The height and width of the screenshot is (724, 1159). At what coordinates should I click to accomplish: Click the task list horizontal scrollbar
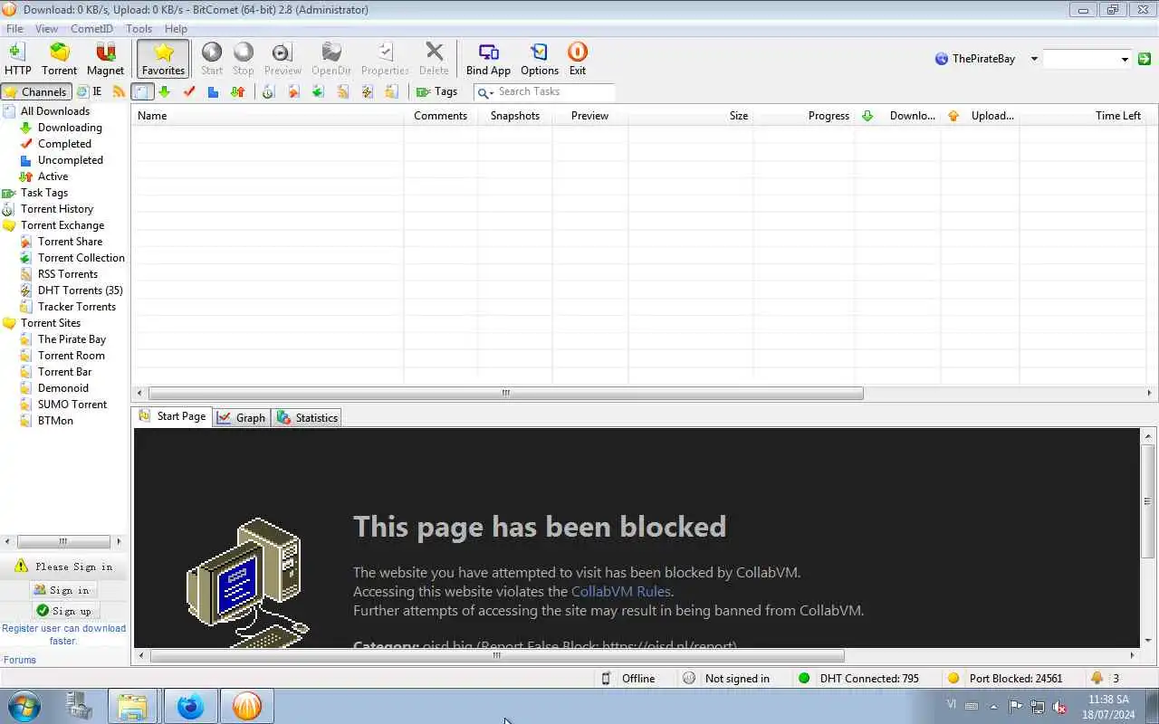tap(505, 393)
